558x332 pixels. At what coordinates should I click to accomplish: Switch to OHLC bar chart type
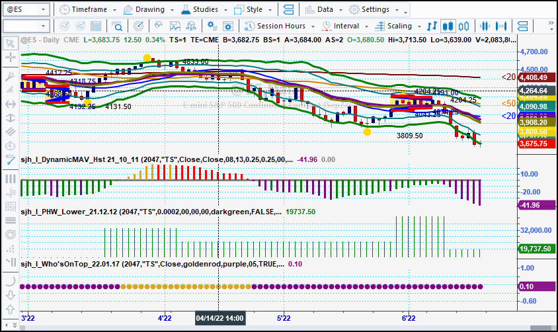[432, 26]
